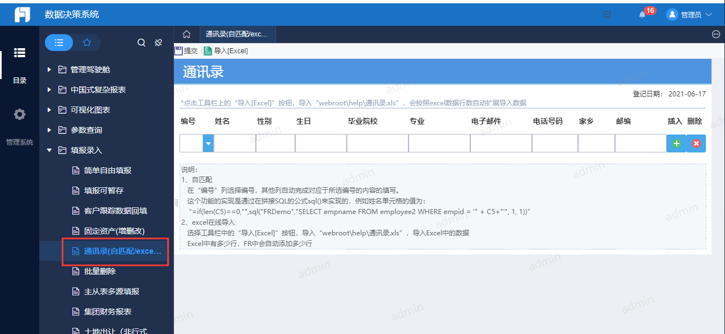Click the FineReport logo icon
This screenshot has width=725, height=334.
(x=22, y=15)
